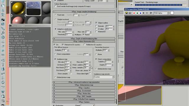This screenshot has height=106, width=189.
Task: Collapse VRay Indirect illumination (GI) rollout
Action: point(84,42)
